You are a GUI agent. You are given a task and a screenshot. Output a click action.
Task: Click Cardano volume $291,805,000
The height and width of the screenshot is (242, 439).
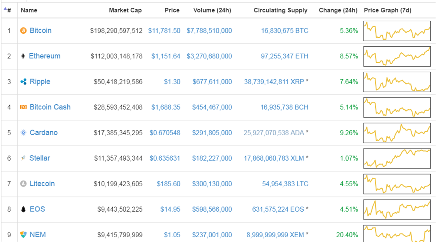point(212,133)
